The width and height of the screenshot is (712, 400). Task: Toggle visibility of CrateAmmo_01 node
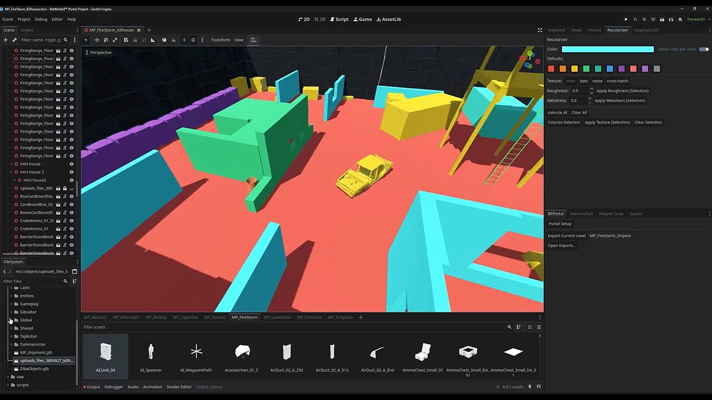(71, 229)
